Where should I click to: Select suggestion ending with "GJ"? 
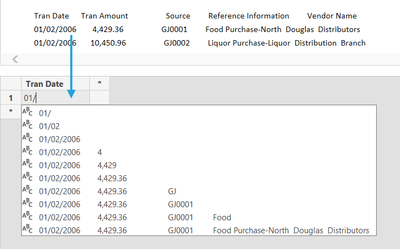[x=172, y=191]
